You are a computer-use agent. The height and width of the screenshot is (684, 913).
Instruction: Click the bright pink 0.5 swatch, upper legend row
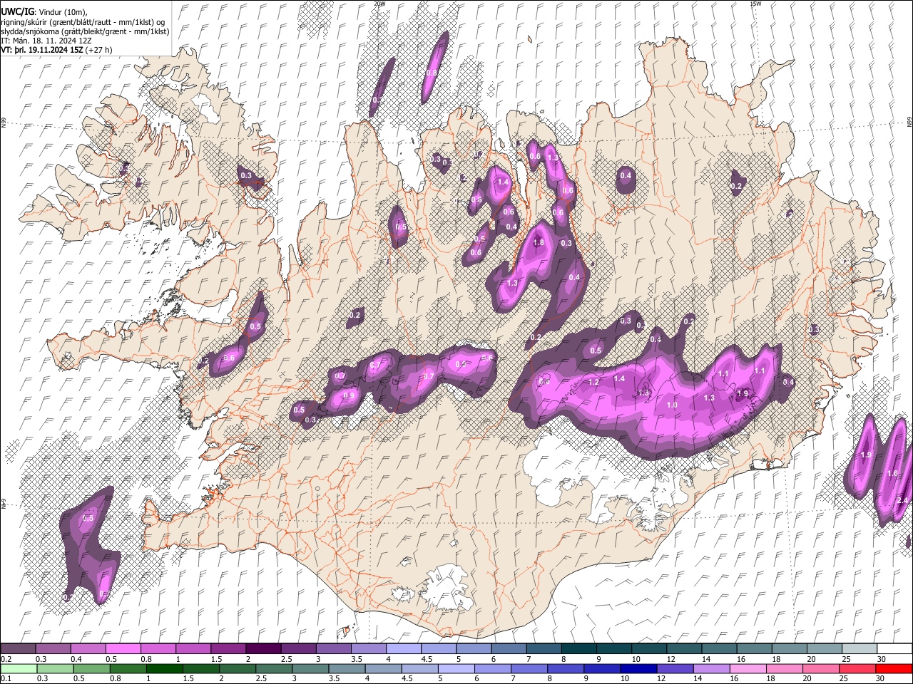click(x=123, y=649)
